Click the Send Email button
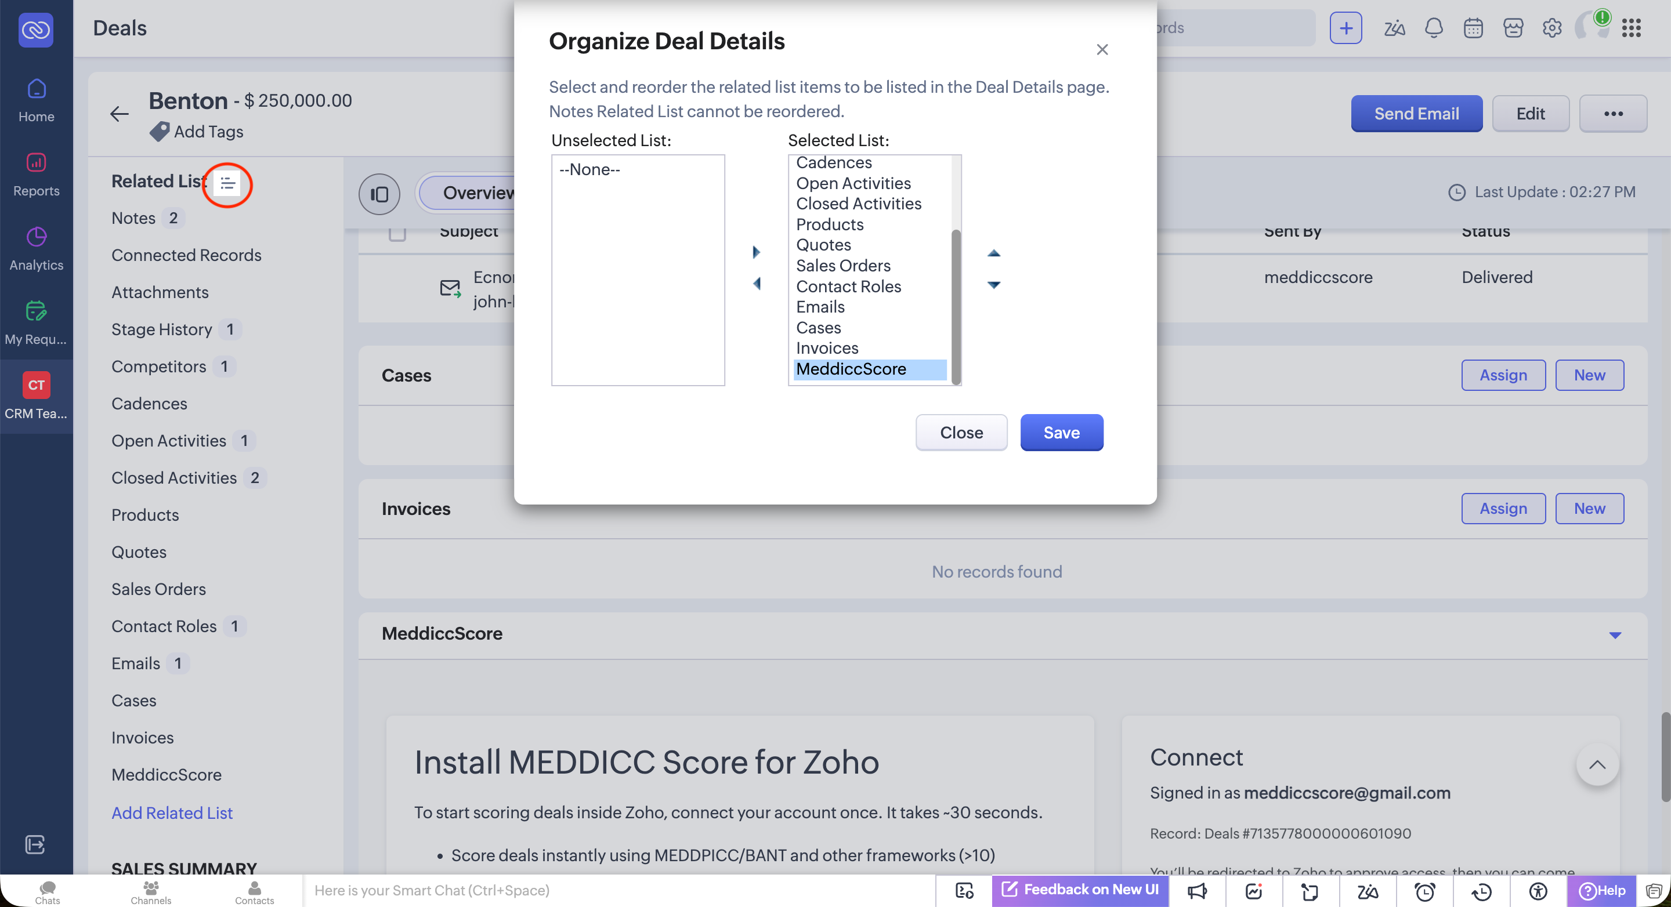The height and width of the screenshot is (907, 1671). (x=1416, y=114)
